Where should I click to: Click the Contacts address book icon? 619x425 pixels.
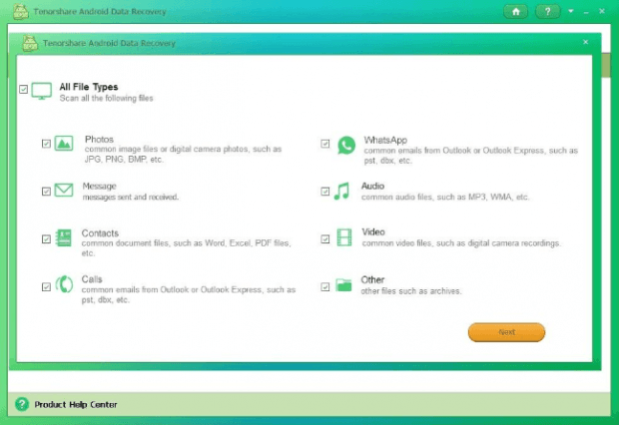click(64, 237)
